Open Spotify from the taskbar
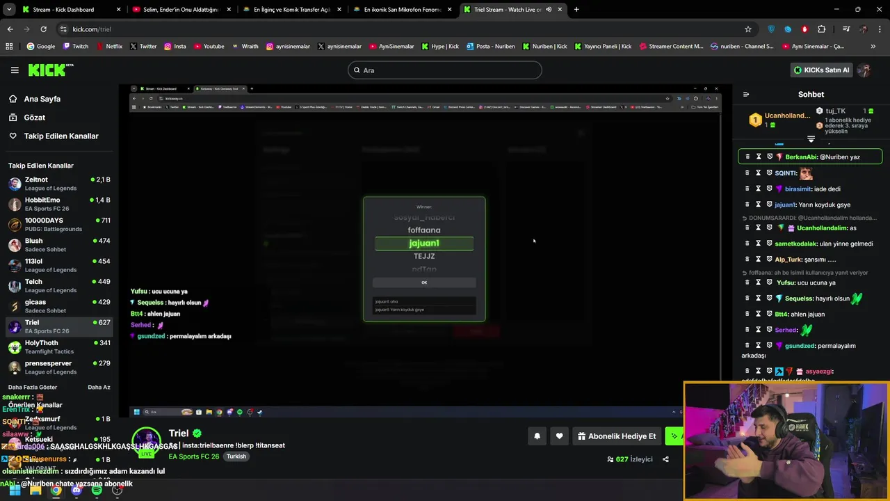Screen dimensions: 890x501 (97, 490)
